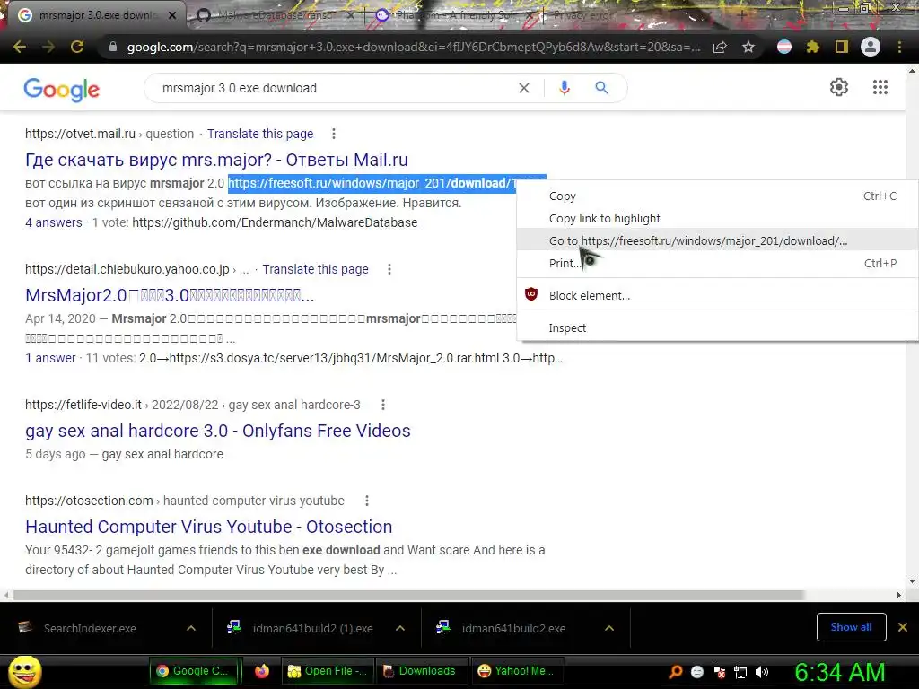Reload the page with the refresh icon
The width and height of the screenshot is (919, 689).
(x=77, y=47)
